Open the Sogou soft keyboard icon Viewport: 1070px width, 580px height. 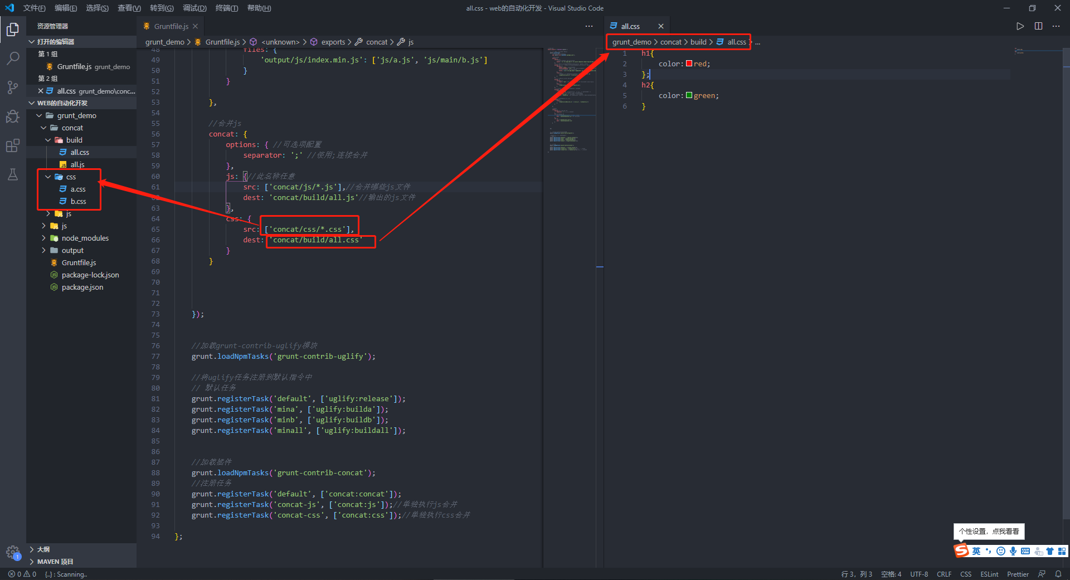click(1025, 551)
